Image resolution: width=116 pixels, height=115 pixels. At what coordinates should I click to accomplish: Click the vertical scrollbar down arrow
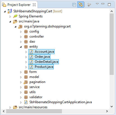point(112,107)
